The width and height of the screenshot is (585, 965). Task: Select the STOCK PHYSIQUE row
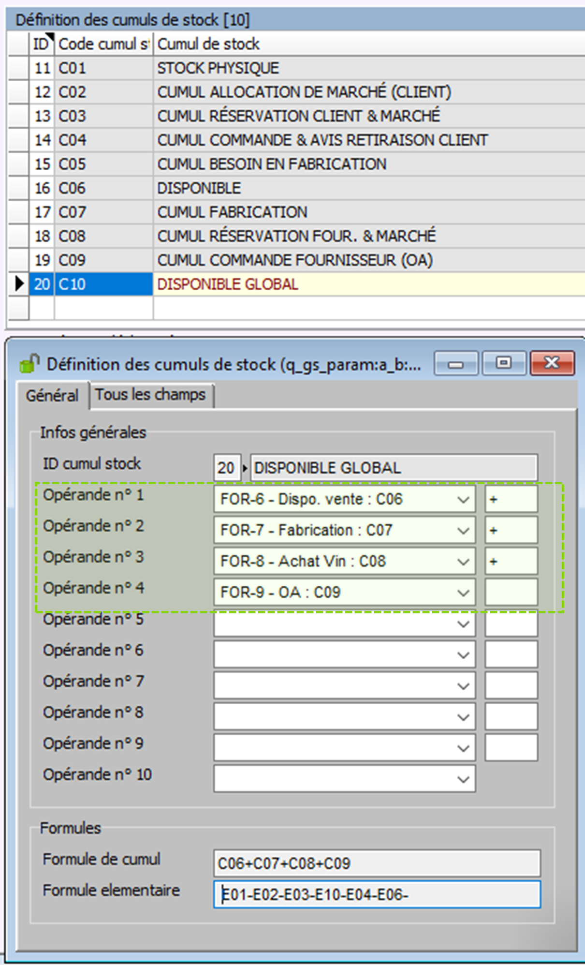click(218, 68)
